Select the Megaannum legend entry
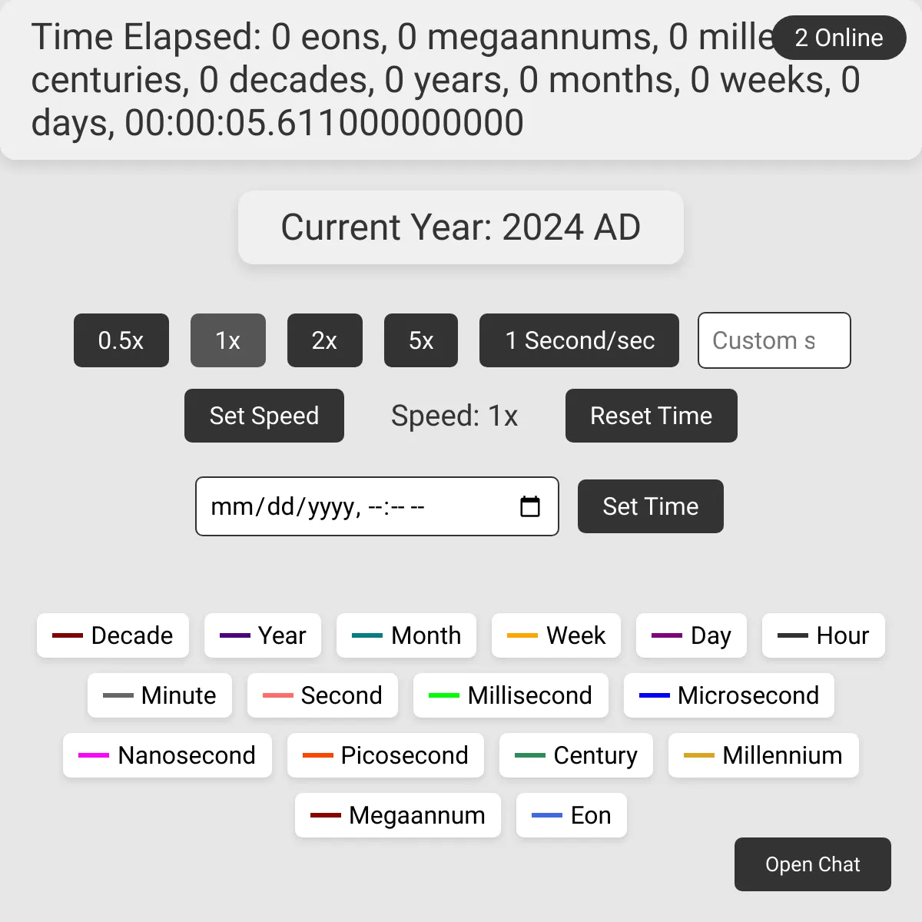This screenshot has width=922, height=922. (x=398, y=815)
